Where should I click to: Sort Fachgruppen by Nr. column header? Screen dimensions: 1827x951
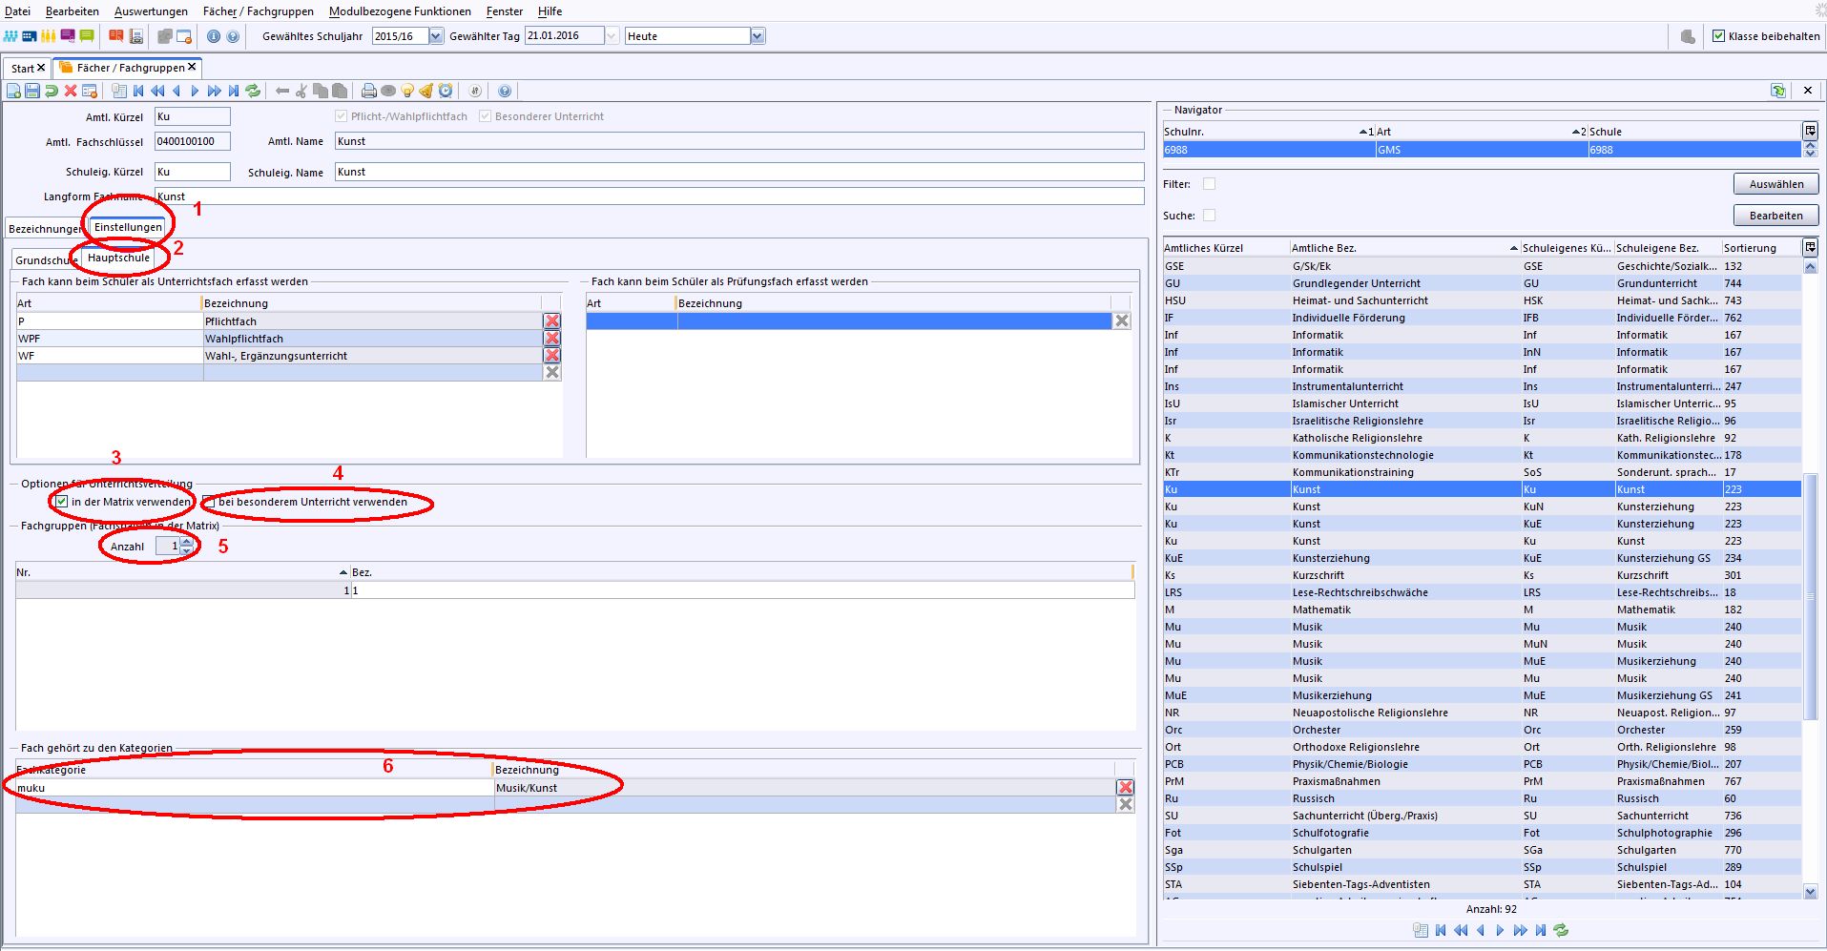182,572
